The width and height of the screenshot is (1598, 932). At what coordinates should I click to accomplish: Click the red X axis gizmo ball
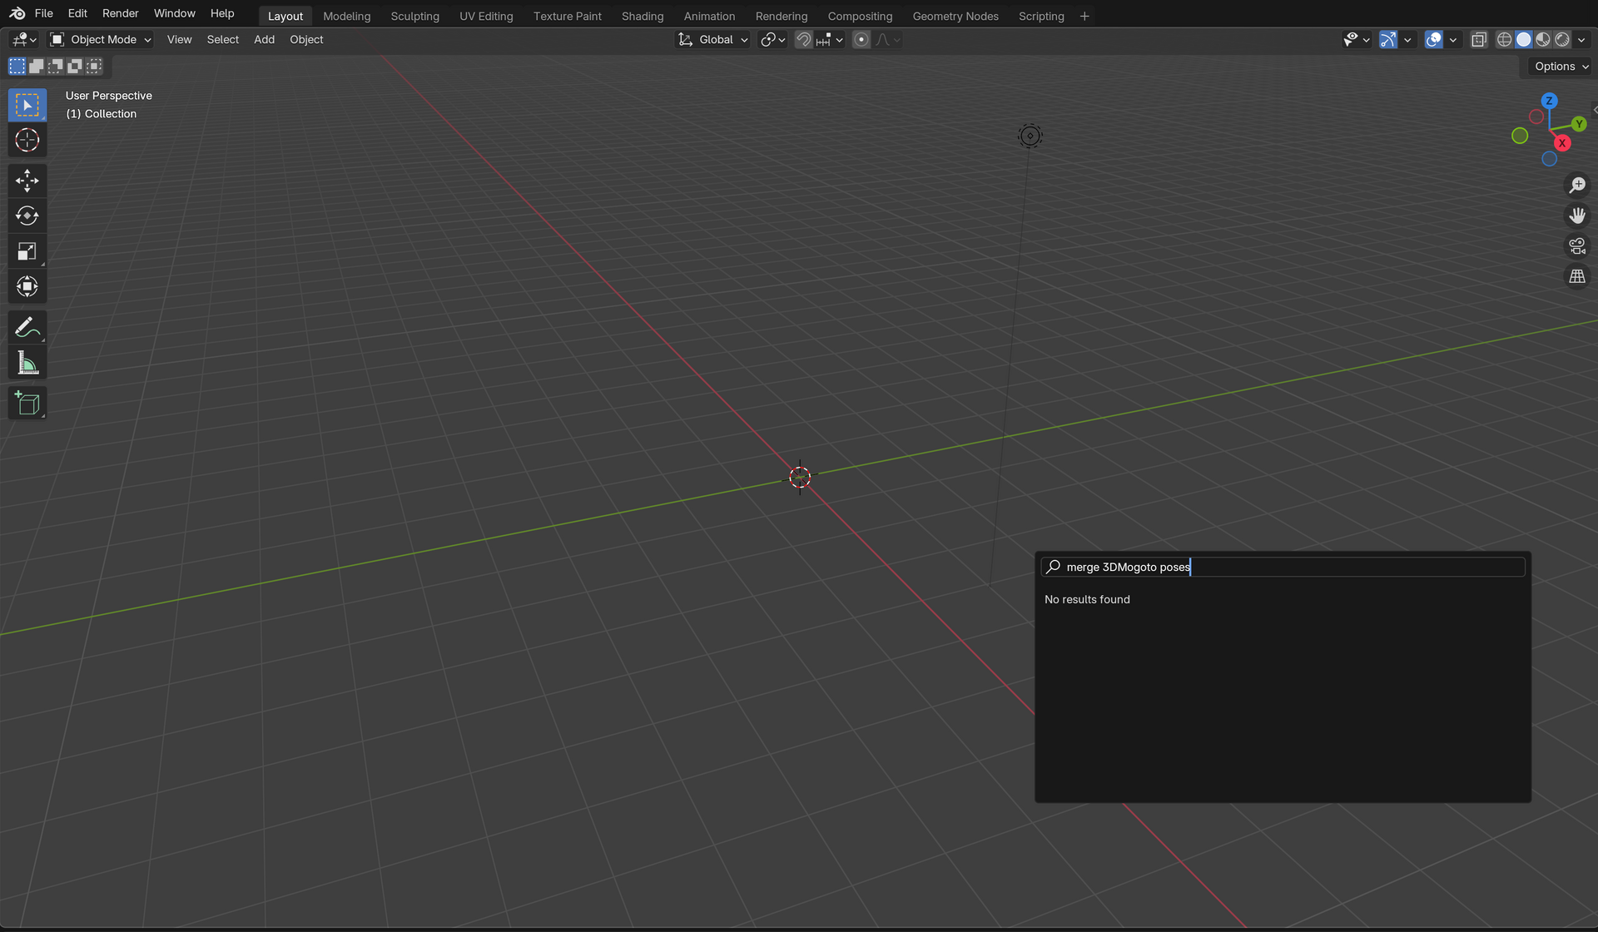coord(1562,143)
